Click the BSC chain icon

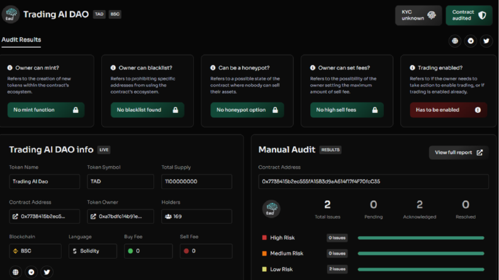point(15,251)
